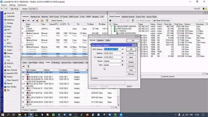
Task: Collapse the INTERNET group in Interface List
Action: click(x=25, y=31)
